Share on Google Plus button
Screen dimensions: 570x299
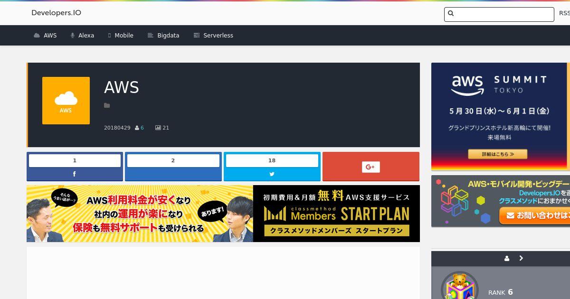371,167
